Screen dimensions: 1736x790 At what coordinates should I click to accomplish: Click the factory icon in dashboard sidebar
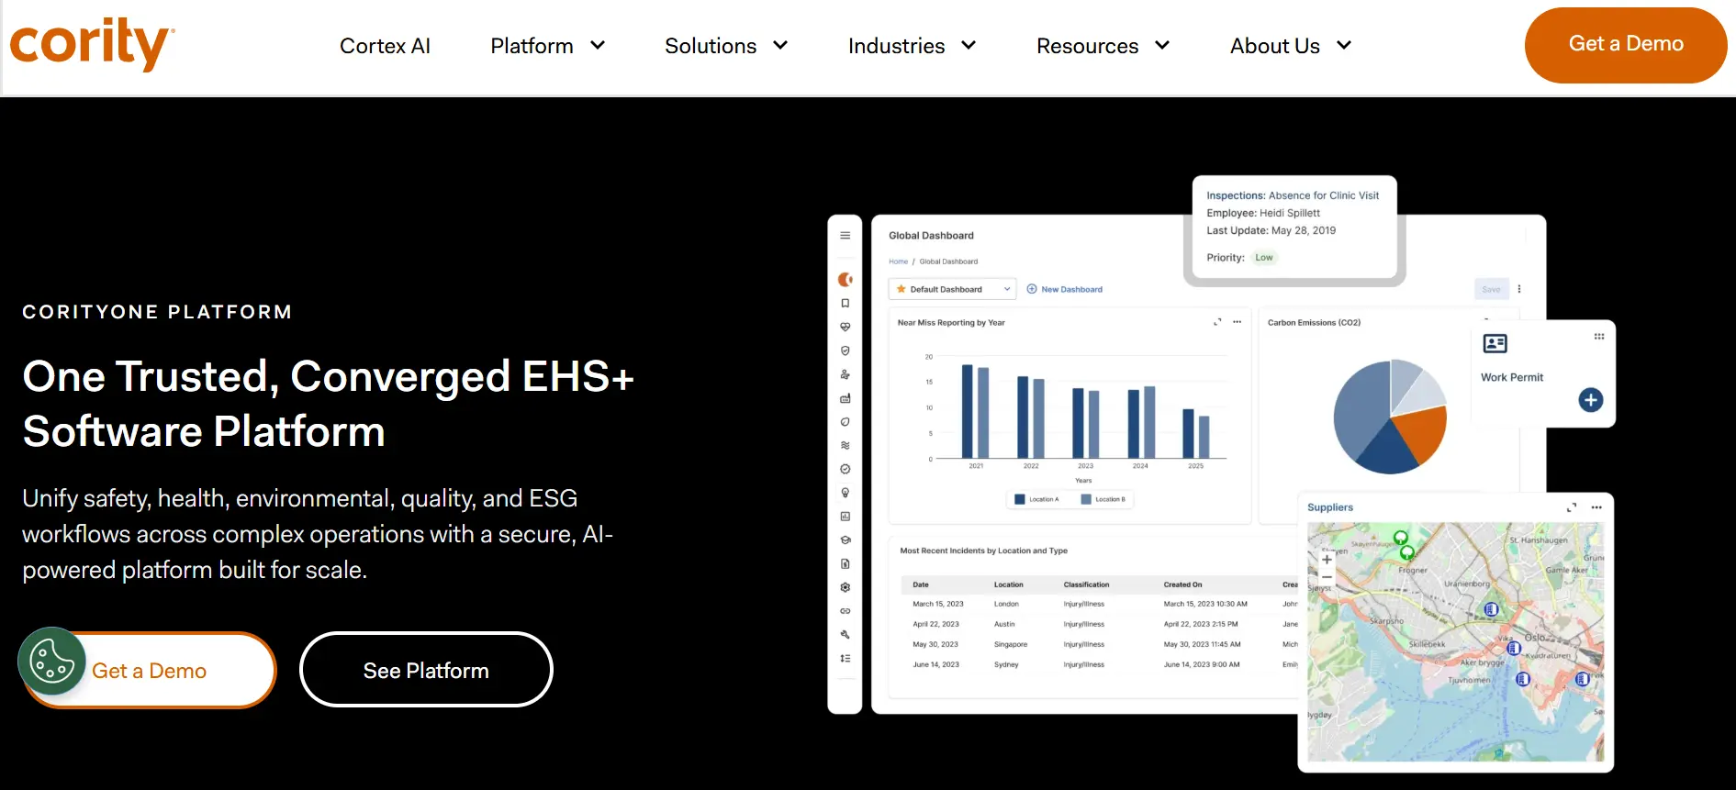(x=846, y=398)
